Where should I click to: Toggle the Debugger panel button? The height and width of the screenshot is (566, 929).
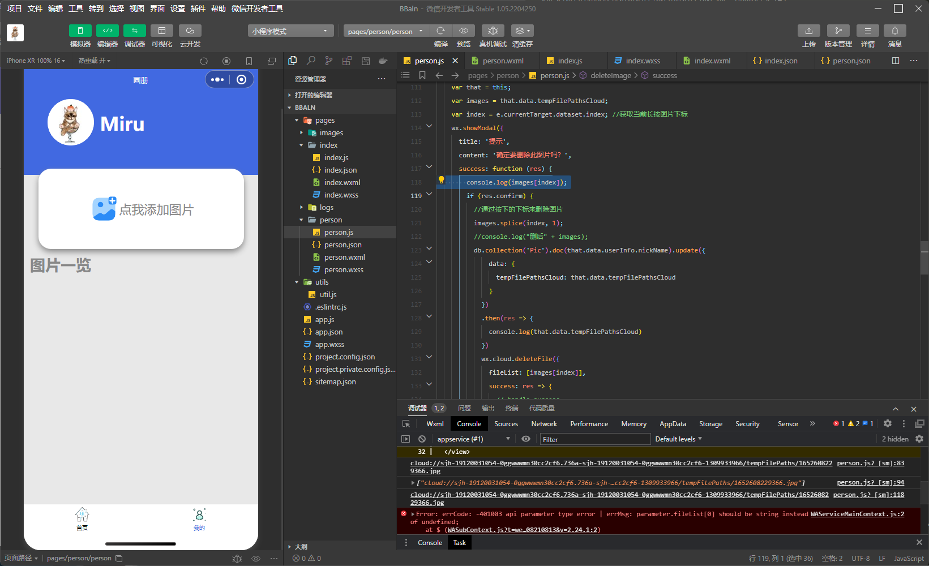[134, 31]
